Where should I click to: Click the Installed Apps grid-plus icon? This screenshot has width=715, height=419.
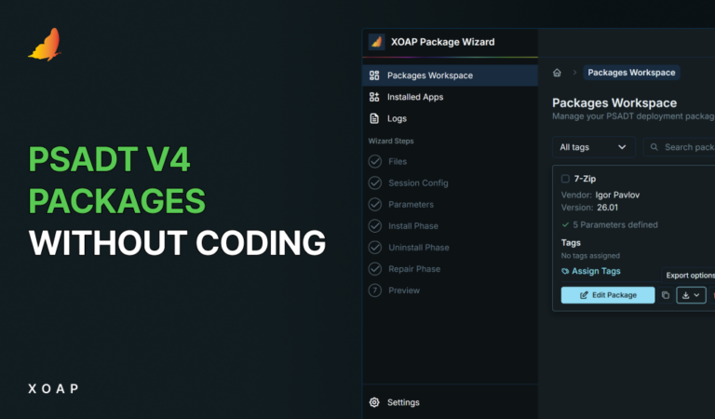374,97
